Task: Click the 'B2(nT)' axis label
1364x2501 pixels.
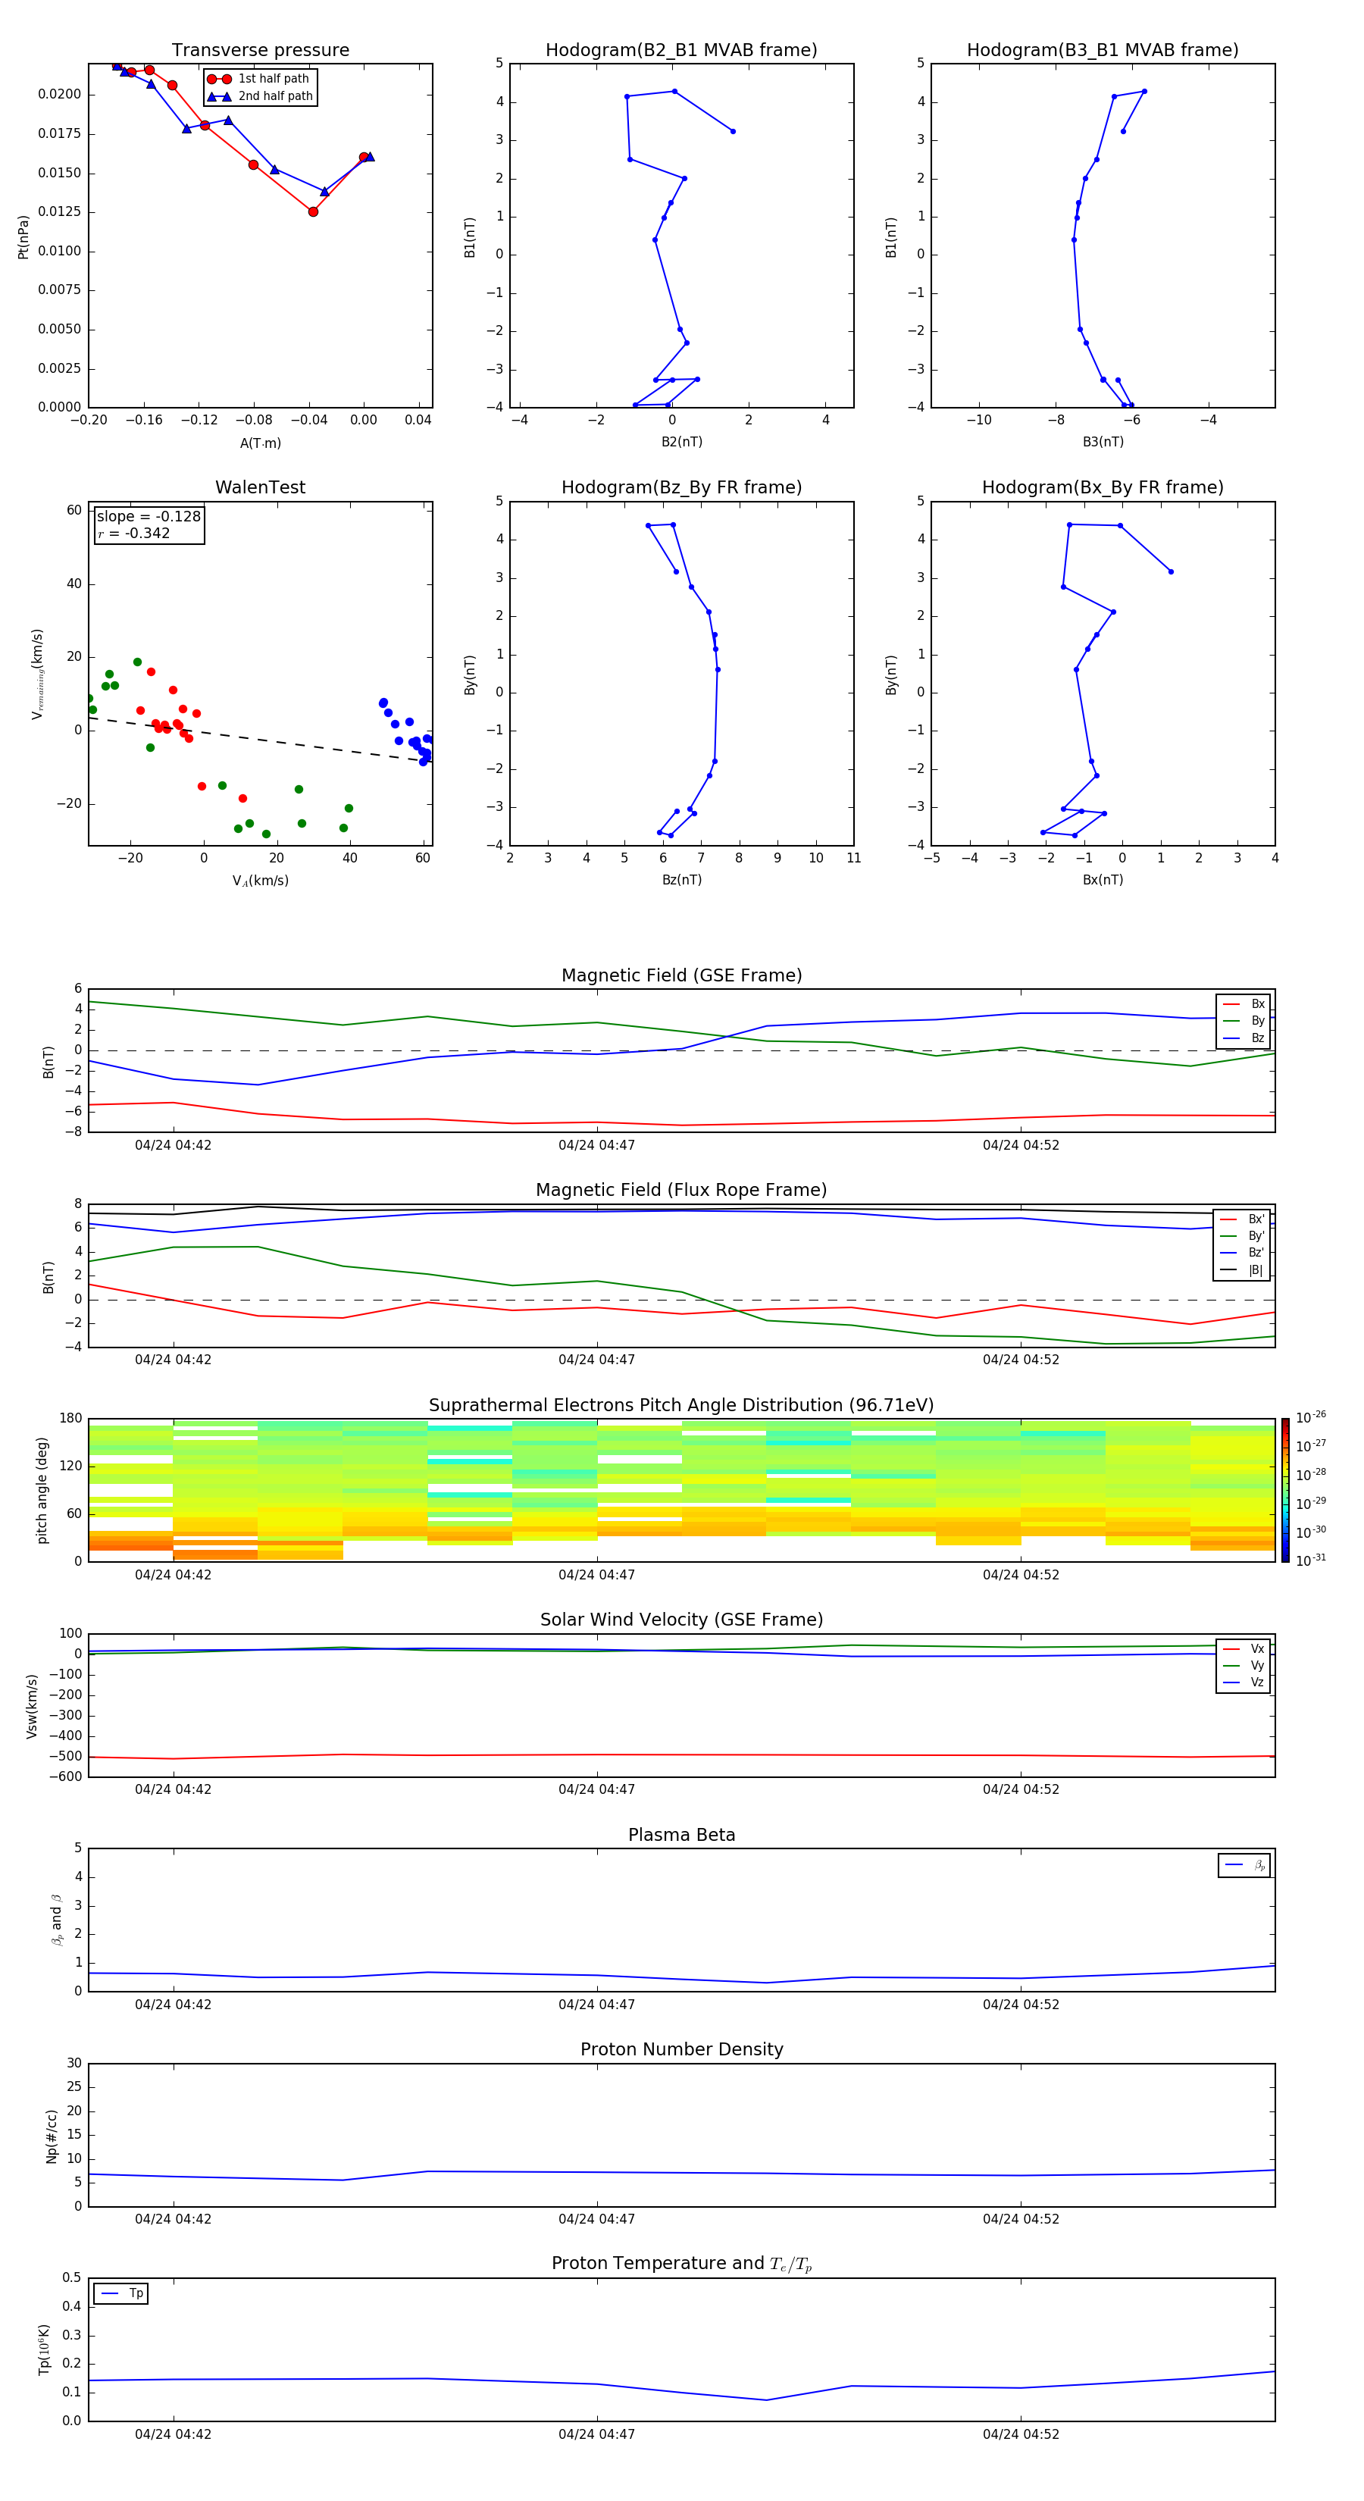Action: pyautogui.click(x=681, y=442)
